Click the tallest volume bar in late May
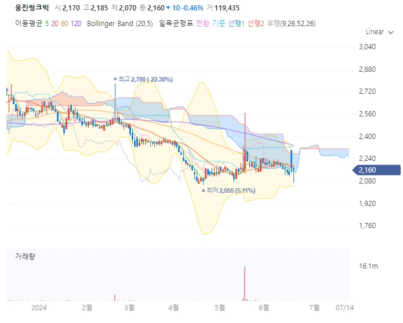This screenshot has width=403, height=323. point(245,284)
